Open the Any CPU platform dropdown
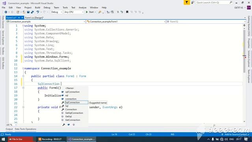The image size is (252, 142). 74,12
